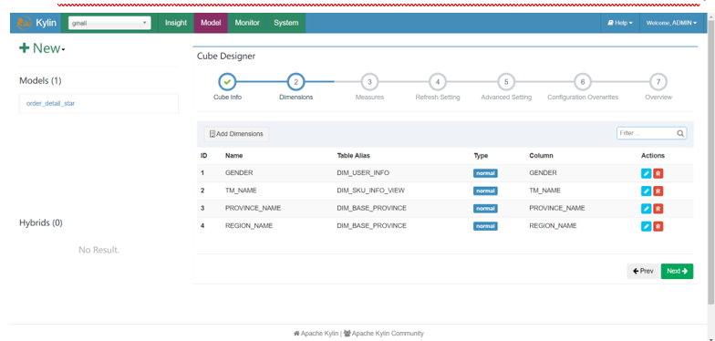Click the normal badge in PROVINCE_NAME row

[x=485, y=208]
